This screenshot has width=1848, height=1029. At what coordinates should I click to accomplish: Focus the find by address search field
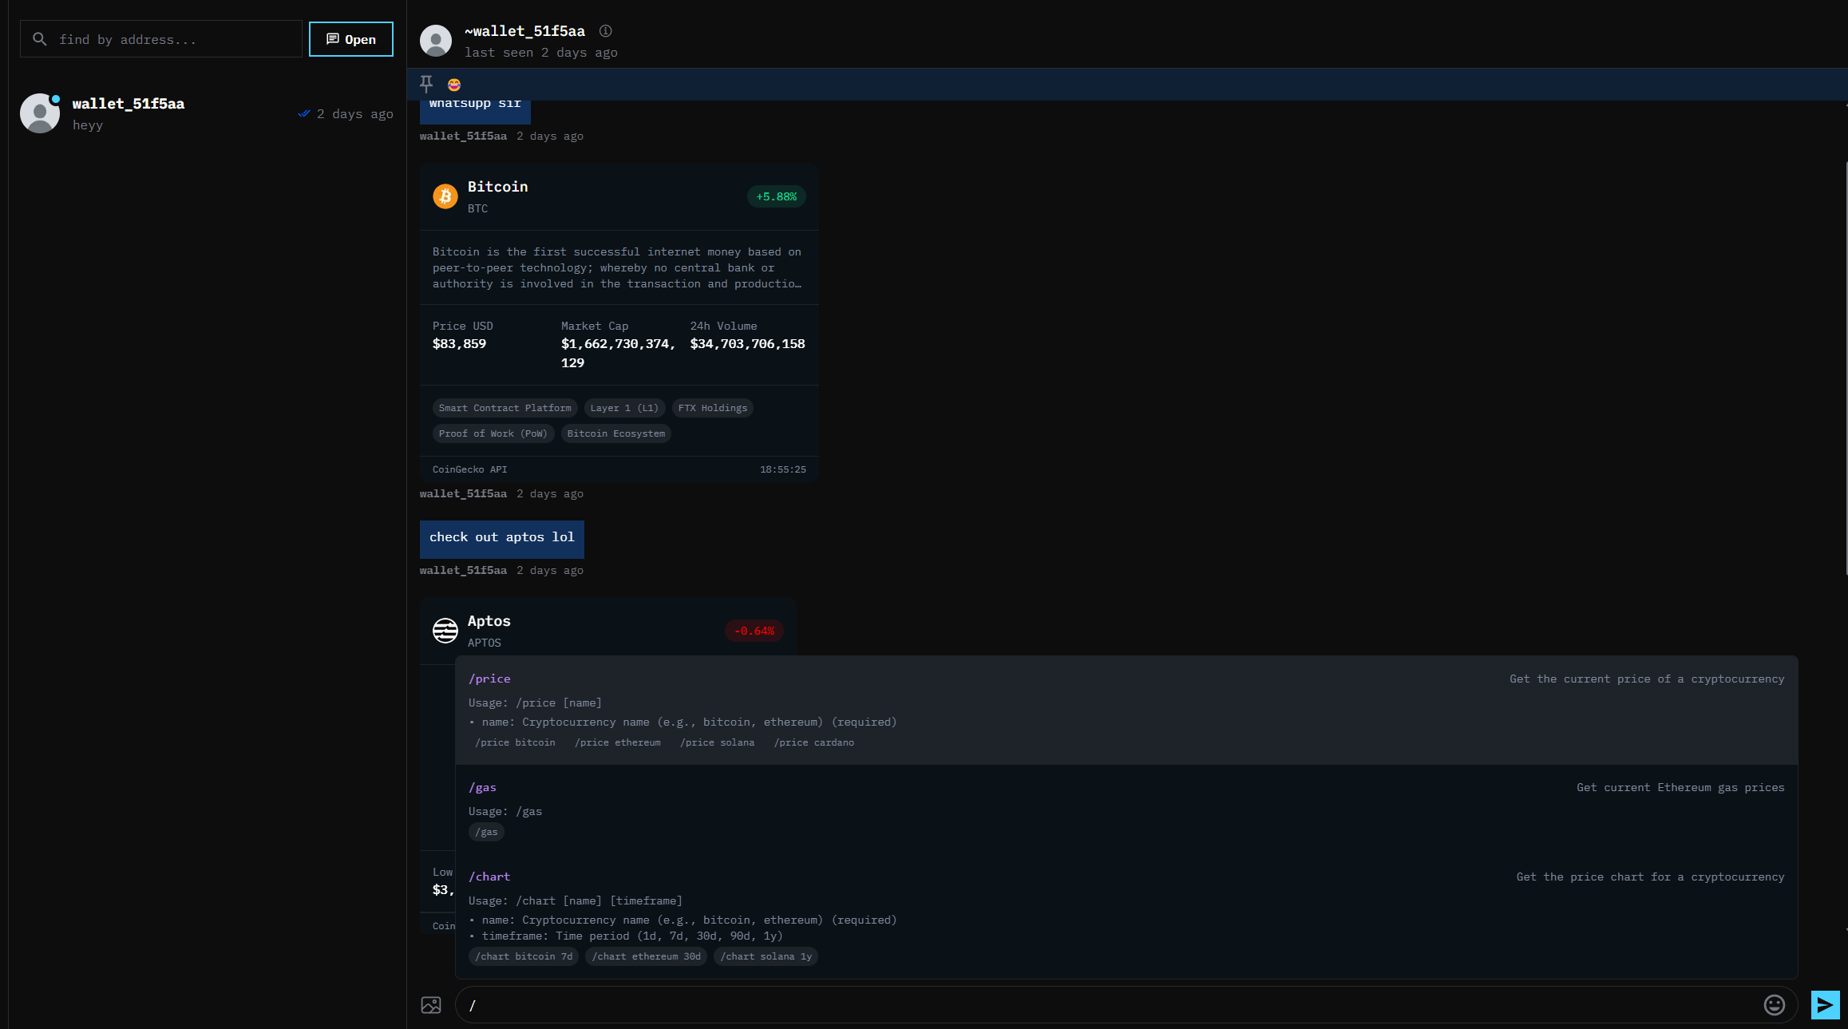[x=176, y=39]
